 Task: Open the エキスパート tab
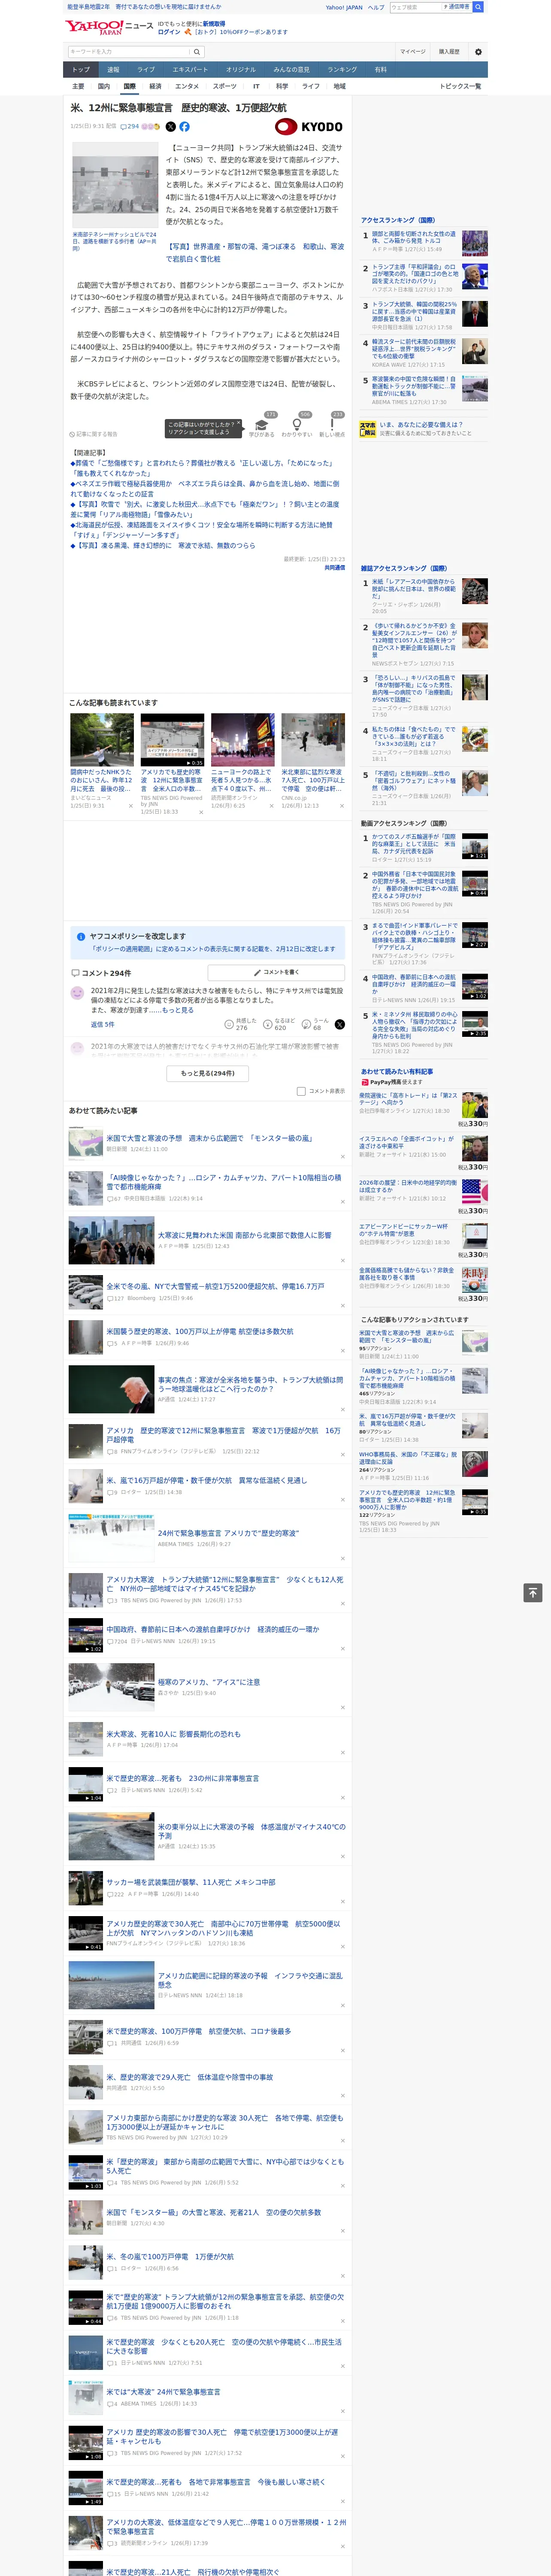coord(190,69)
